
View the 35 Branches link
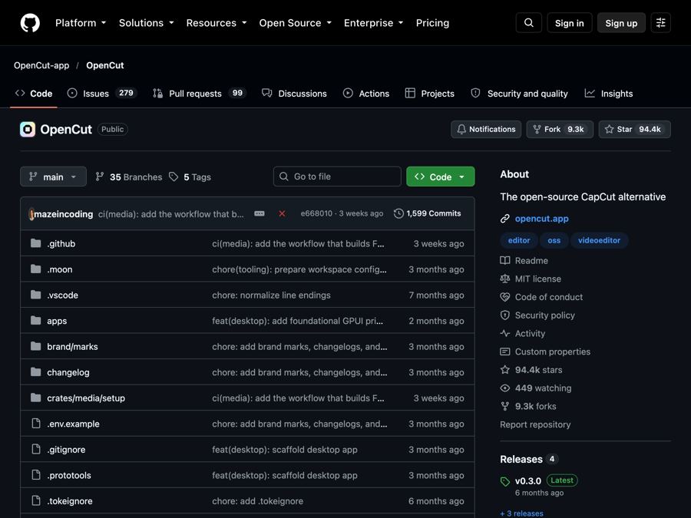(x=129, y=177)
